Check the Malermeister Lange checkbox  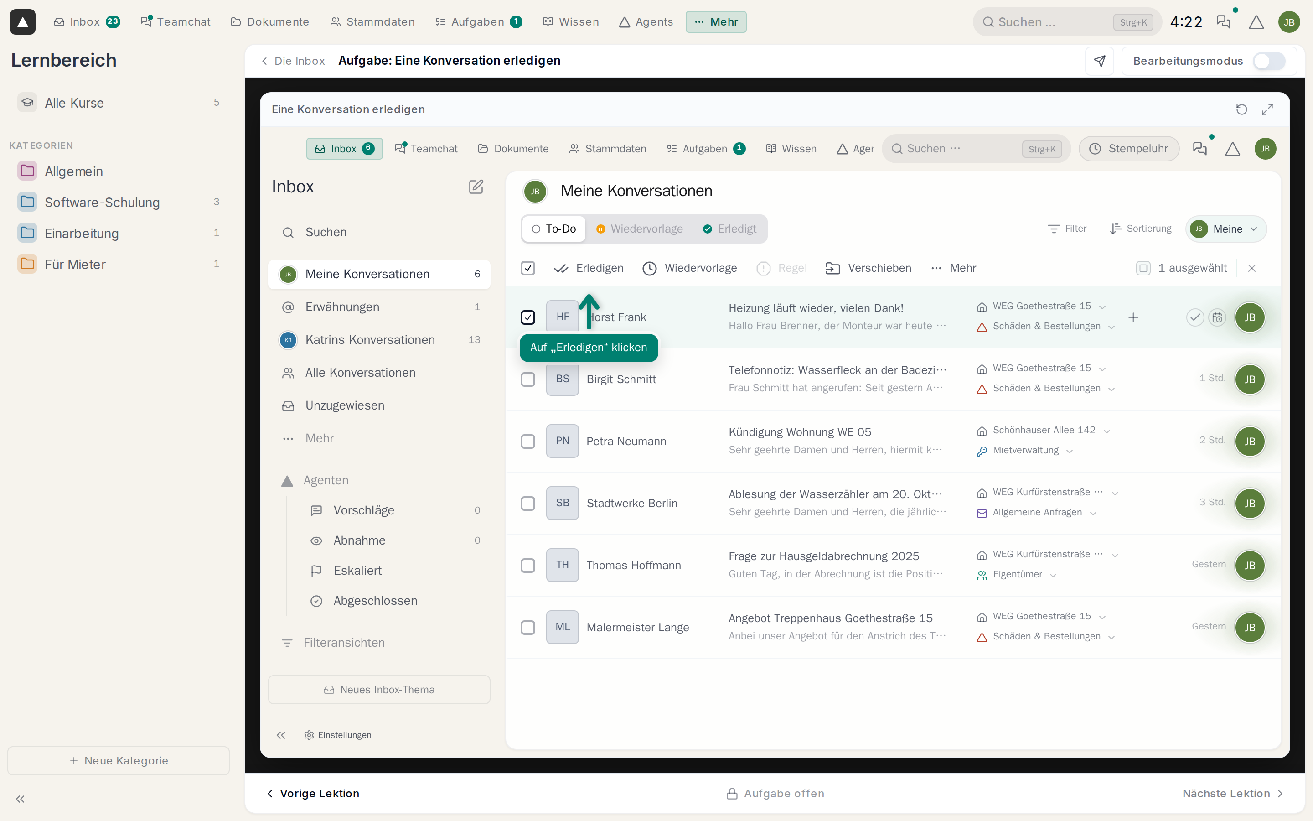pos(528,627)
